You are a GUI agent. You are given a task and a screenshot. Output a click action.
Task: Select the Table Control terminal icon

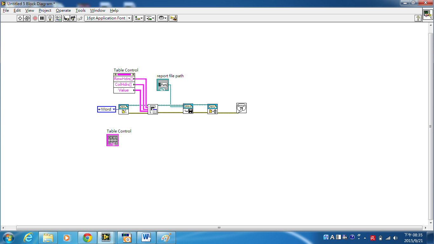112,140
